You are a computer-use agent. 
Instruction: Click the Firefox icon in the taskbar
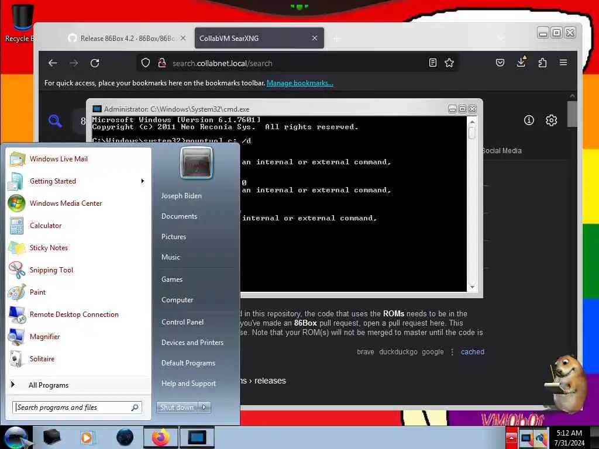[x=161, y=437]
